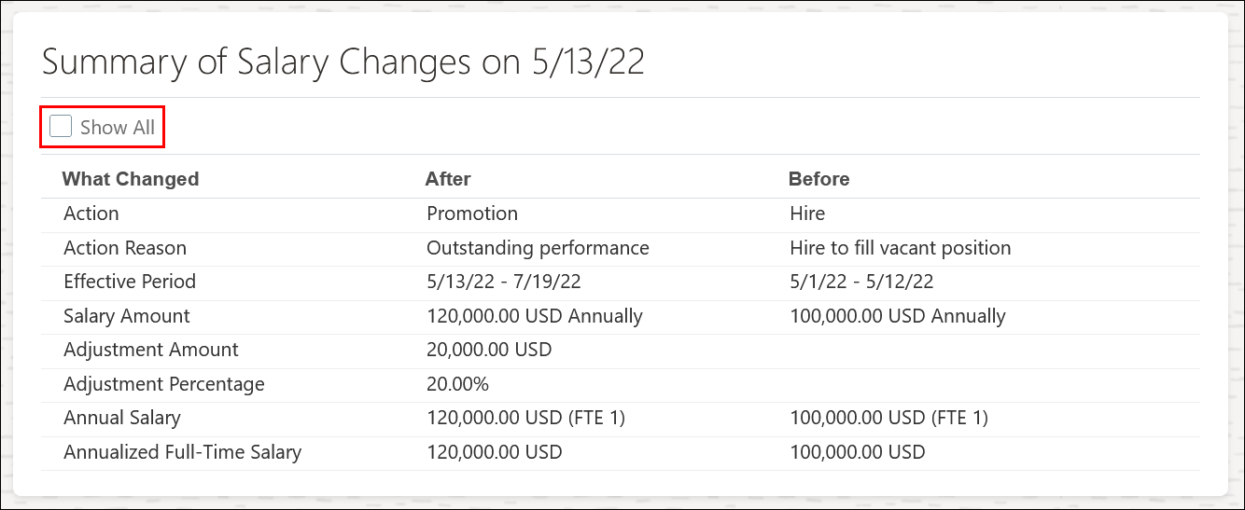
Task: Click the 5/1/22 - 5/12/22 effective period
Action: [x=861, y=282]
